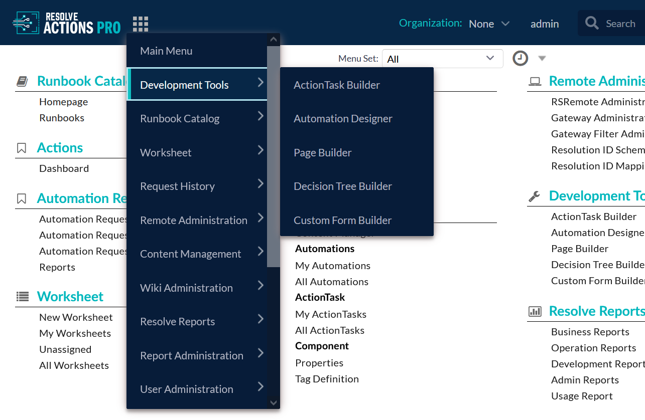Click the Remote Administration laptop icon
This screenshot has height=420, width=645.
(535, 82)
